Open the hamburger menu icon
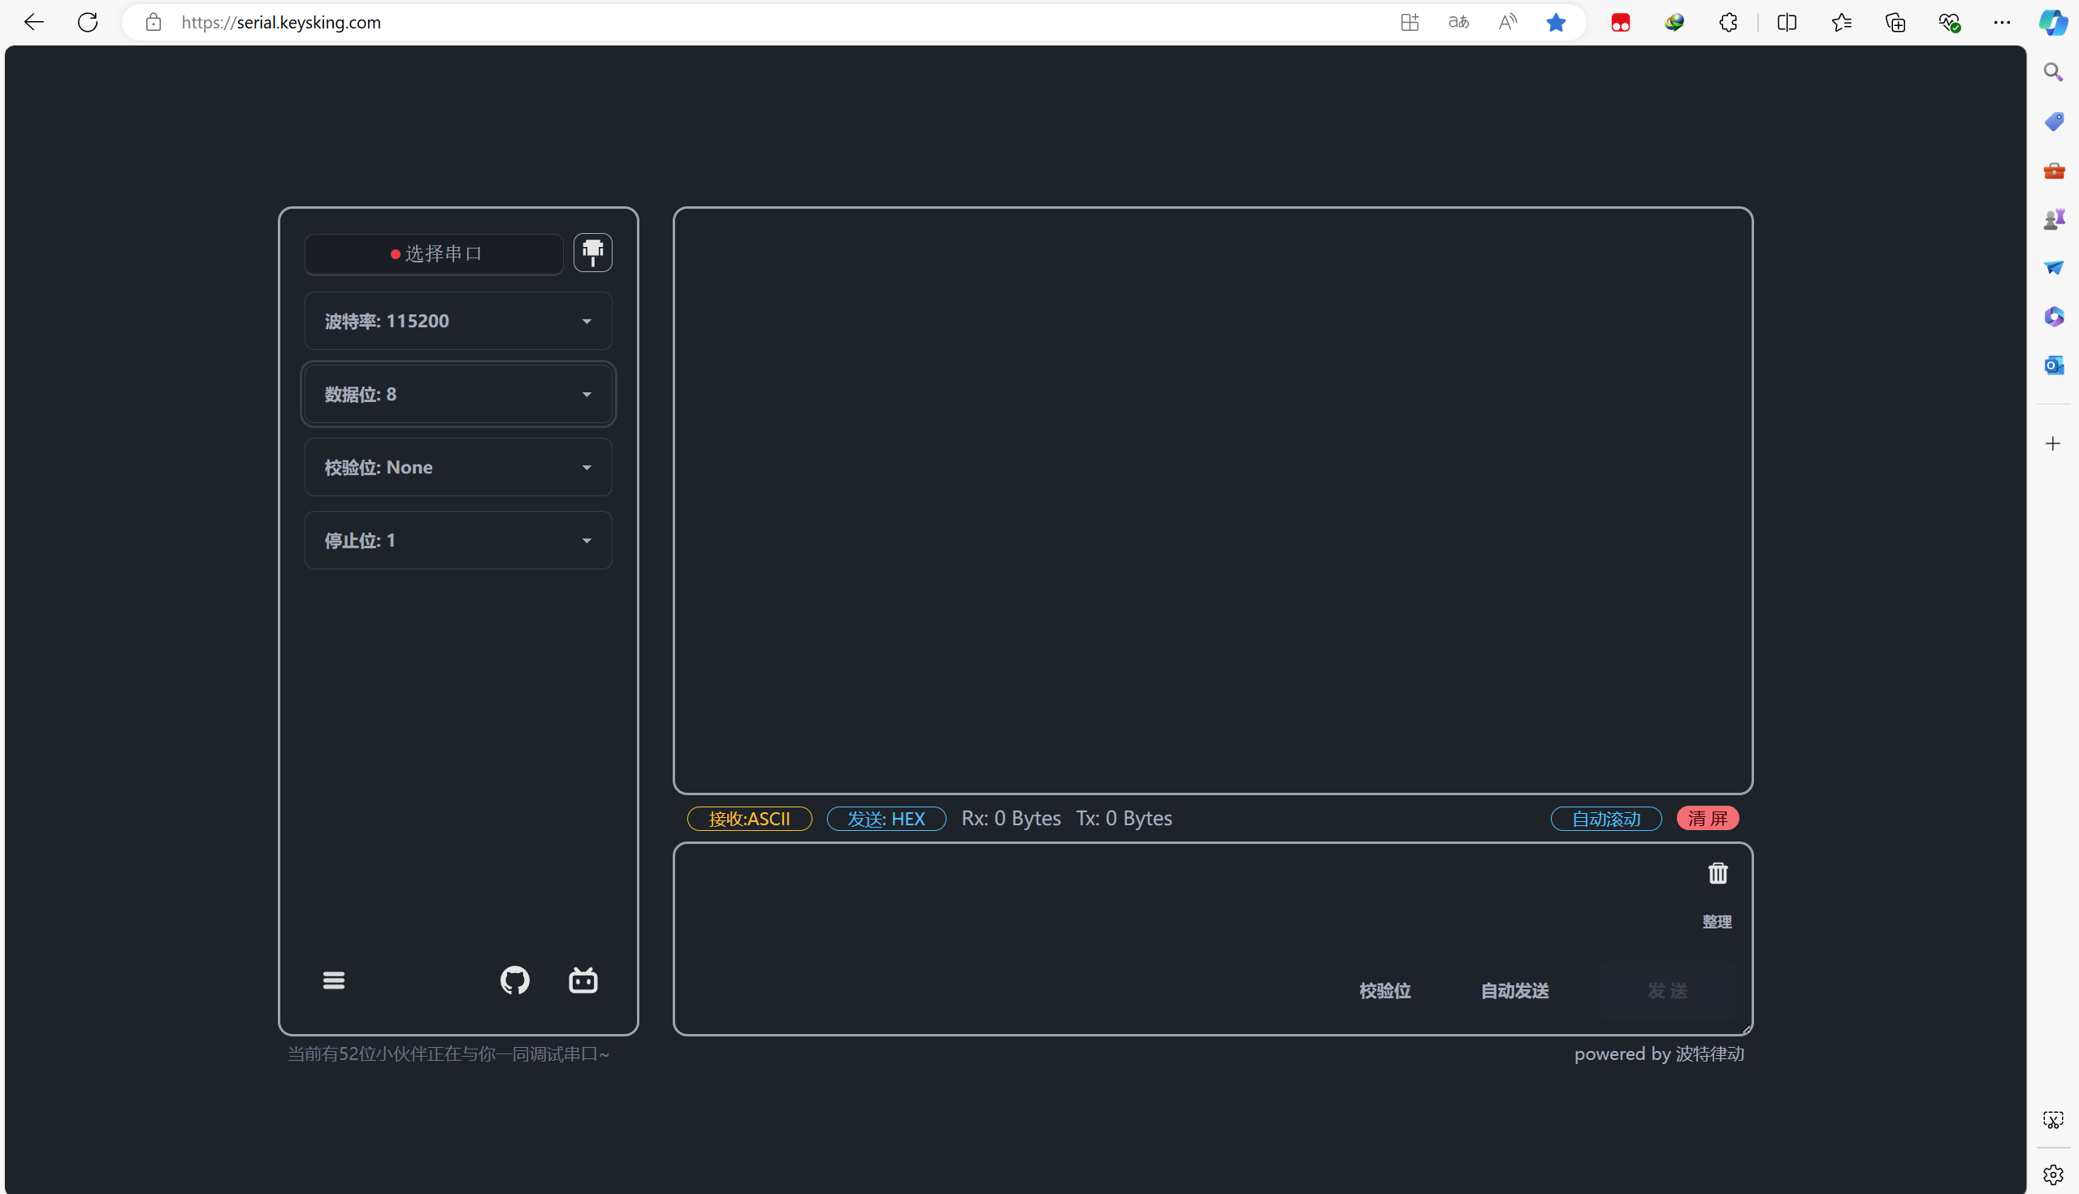This screenshot has height=1194, width=2079. click(334, 980)
